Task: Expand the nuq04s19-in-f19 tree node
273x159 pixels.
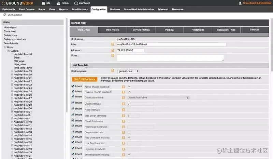Action: click(x=12, y=71)
